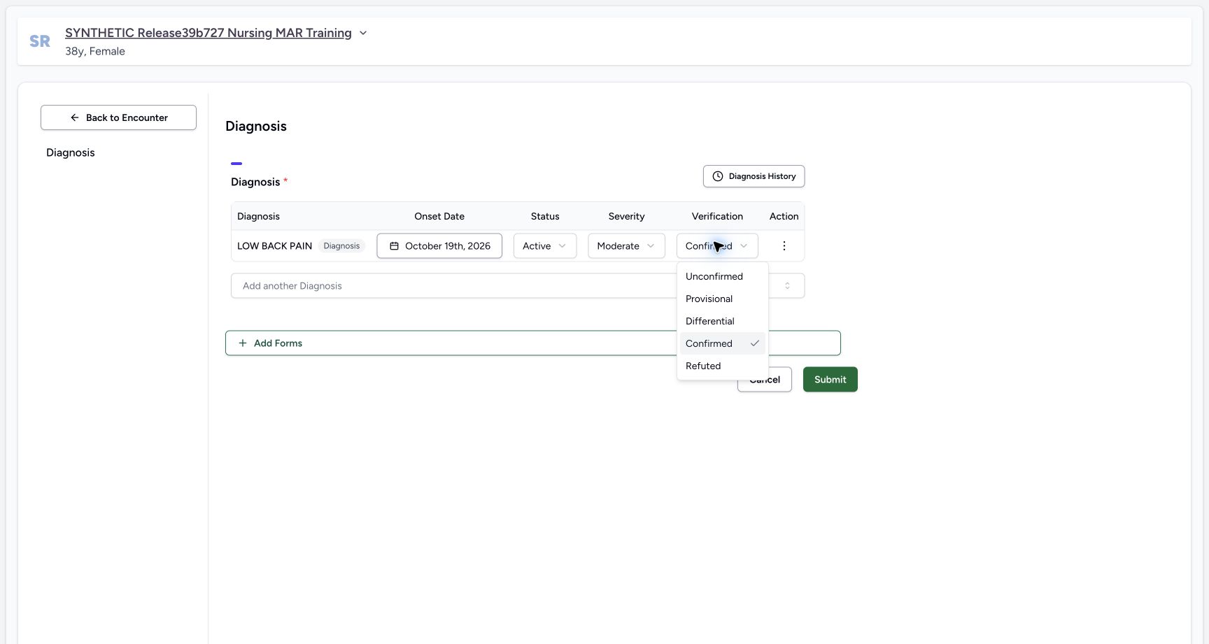1209x644 pixels.
Task: Click the 38y, Female patient details text
Action: 95,51
